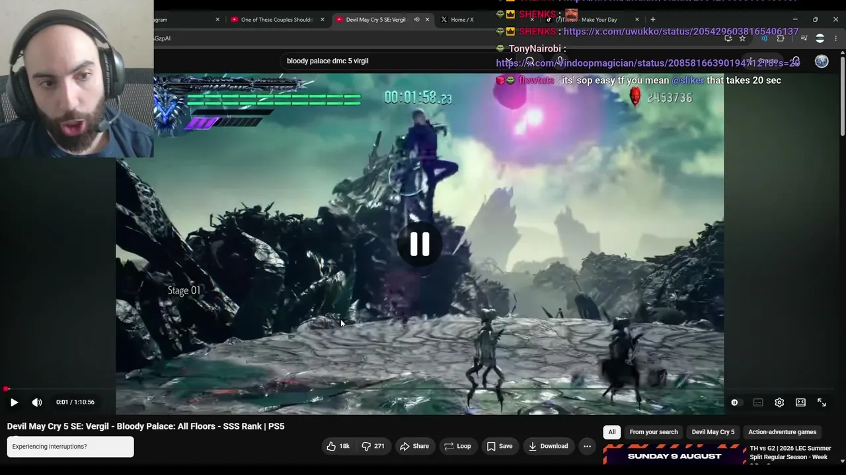Click the Loop button
This screenshot has width=846, height=475.
[457, 446]
